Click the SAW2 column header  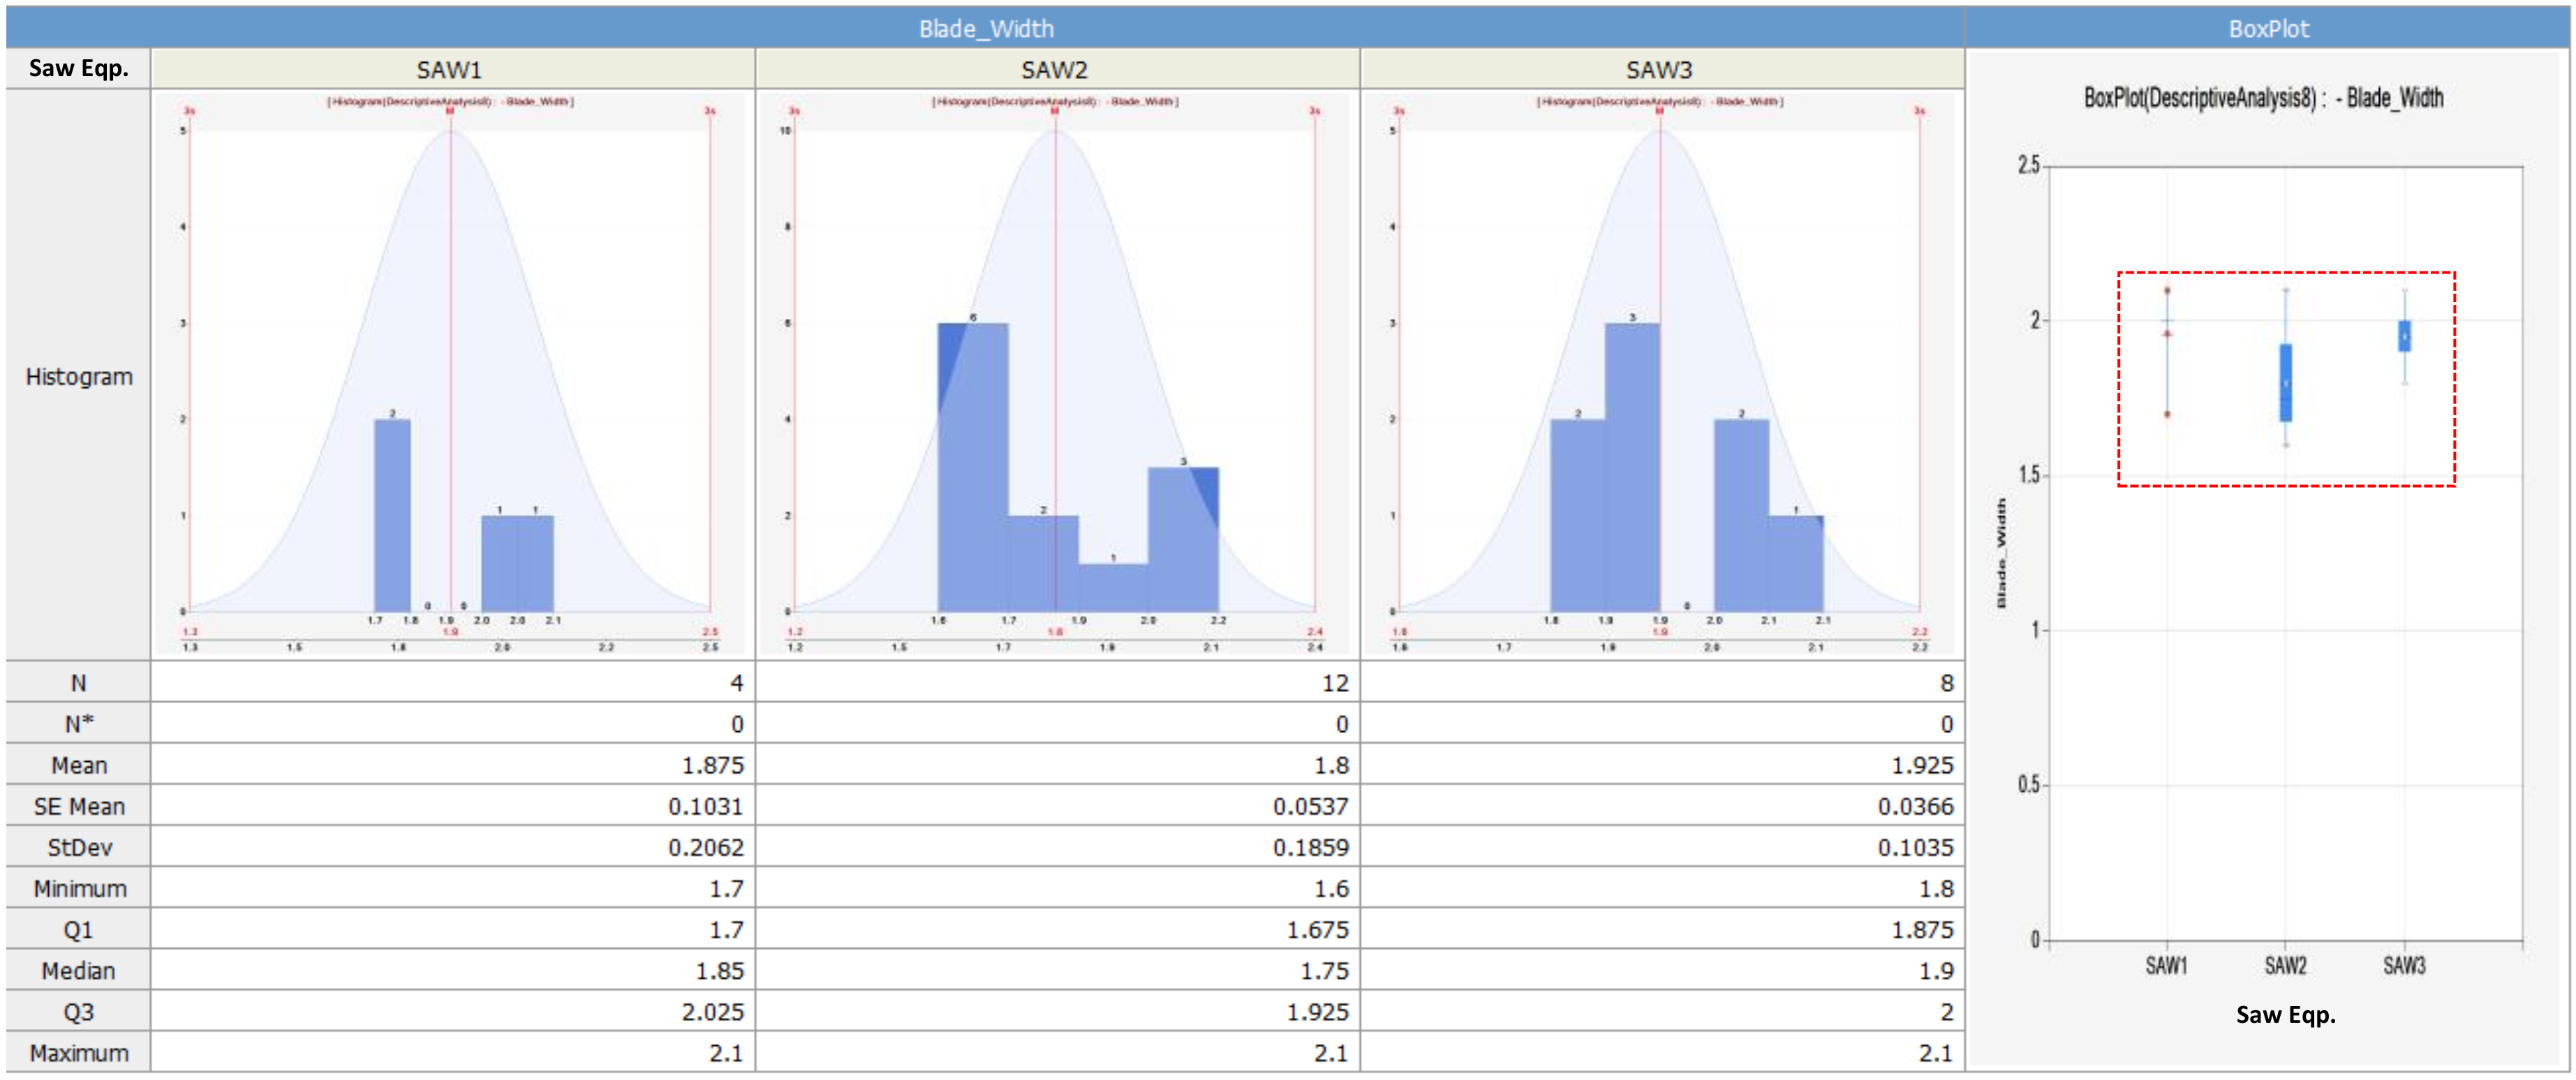click(x=1054, y=70)
